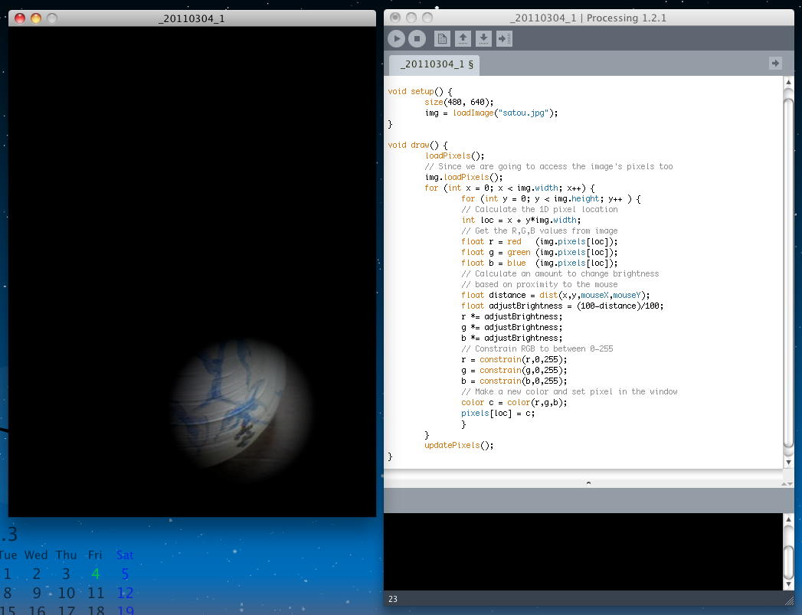The width and height of the screenshot is (802, 615).
Task: Minimize the sketch output window
Action: click(36, 18)
